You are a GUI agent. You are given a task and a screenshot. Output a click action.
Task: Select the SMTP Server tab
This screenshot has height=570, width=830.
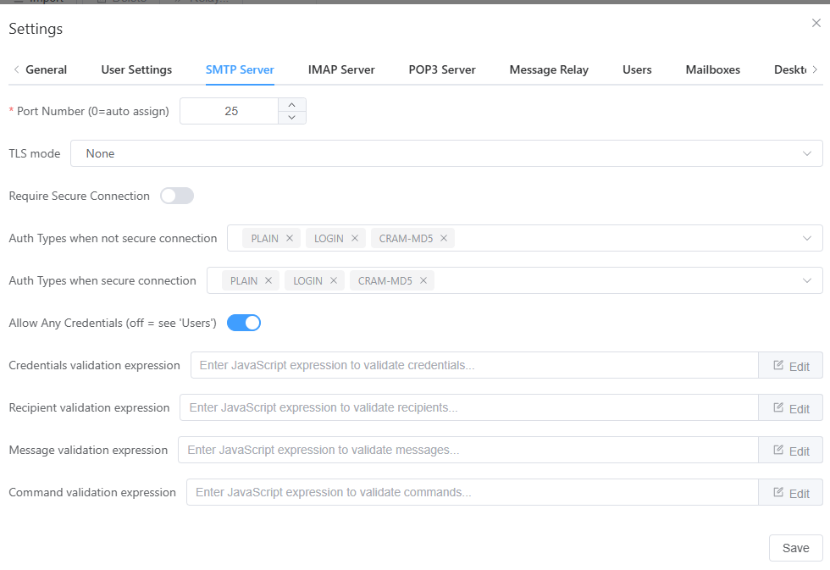coord(240,69)
